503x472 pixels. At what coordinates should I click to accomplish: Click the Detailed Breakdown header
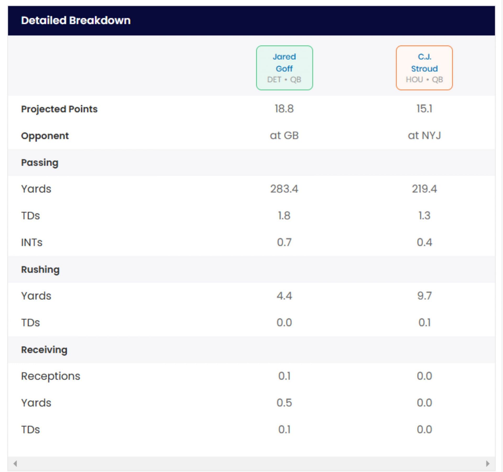76,20
